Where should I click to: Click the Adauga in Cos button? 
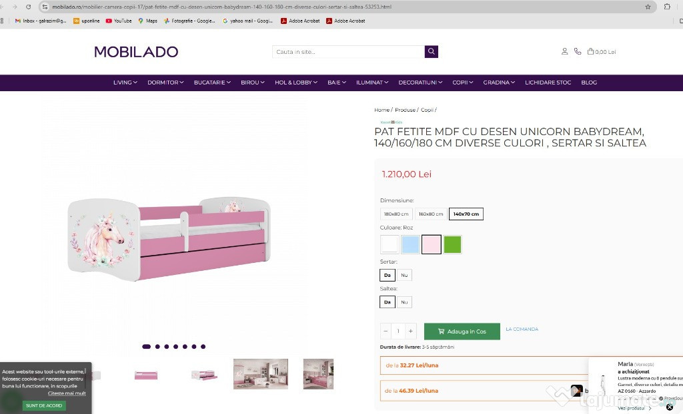pyautogui.click(x=462, y=331)
